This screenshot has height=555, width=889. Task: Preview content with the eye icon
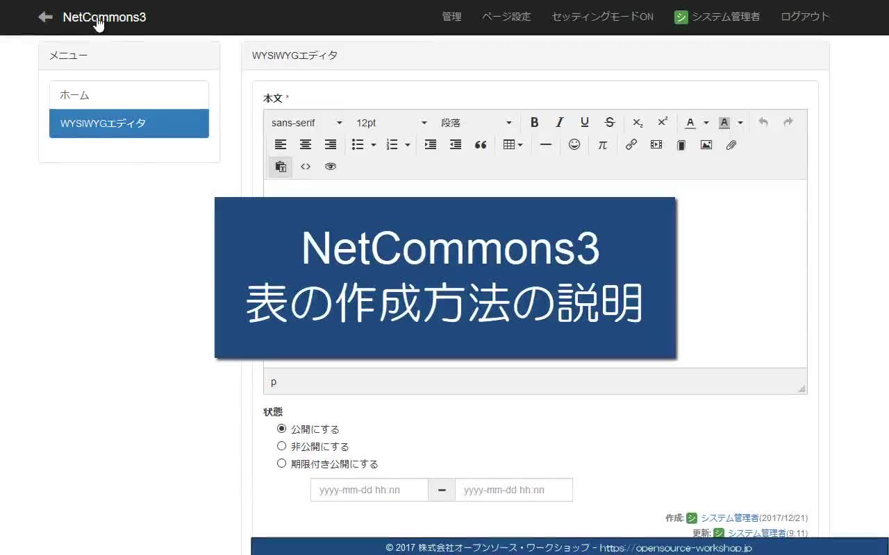[330, 166]
